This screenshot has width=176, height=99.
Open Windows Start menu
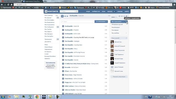[3, 97]
